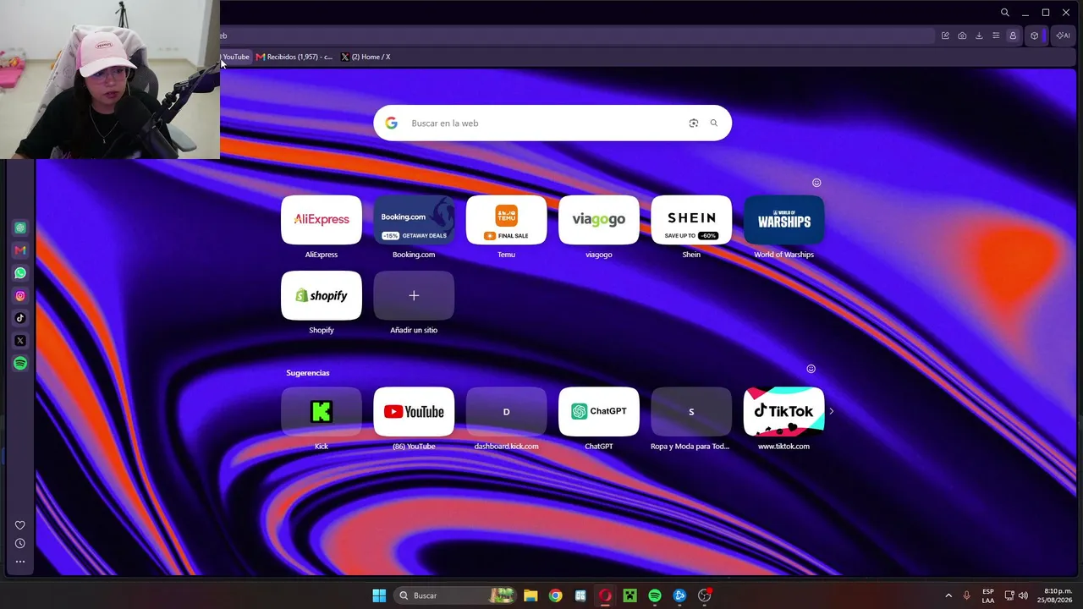
Task: Open the Opera icon on the taskbar
Action: [x=605, y=595]
